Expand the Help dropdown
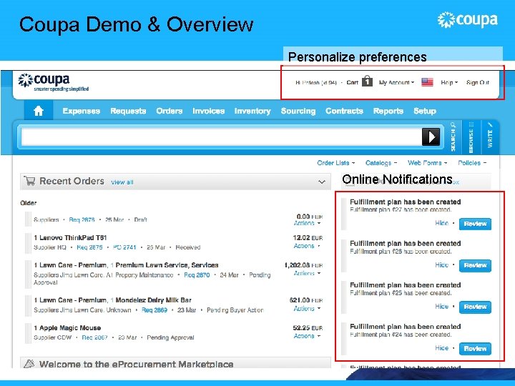This screenshot has width=515, height=386. click(x=449, y=82)
